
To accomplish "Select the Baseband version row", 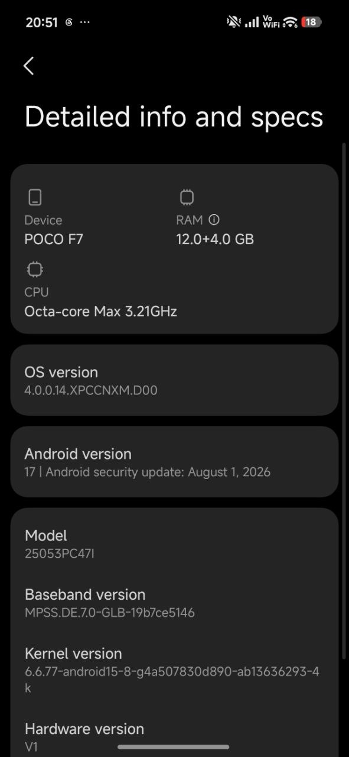I will pos(174,603).
